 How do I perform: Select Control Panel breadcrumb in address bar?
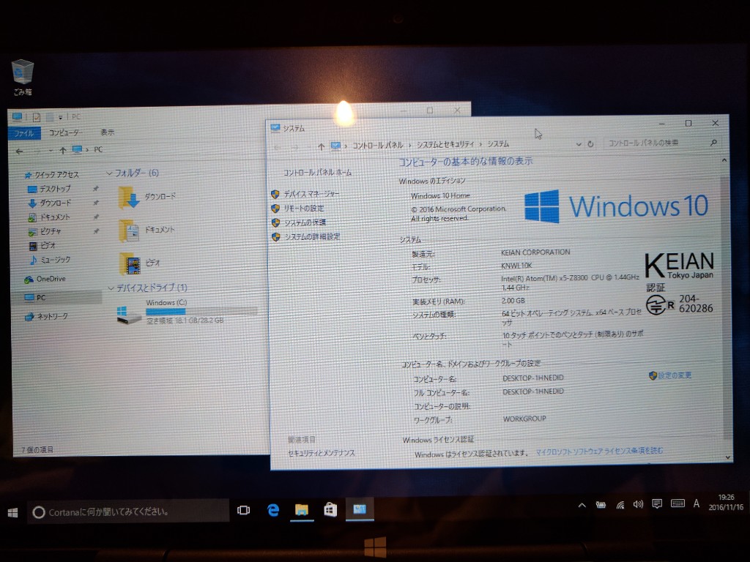(378, 146)
